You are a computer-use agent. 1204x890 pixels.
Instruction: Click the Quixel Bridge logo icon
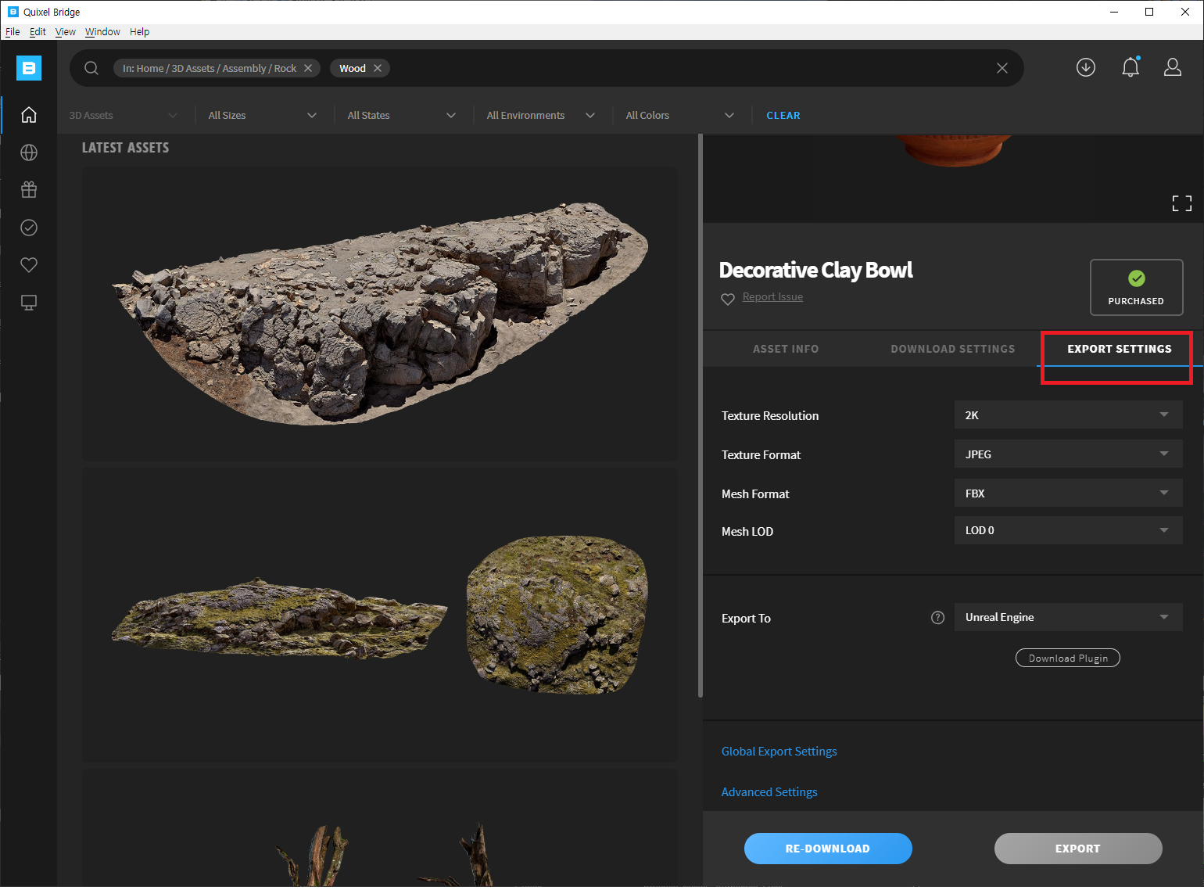[x=29, y=68]
